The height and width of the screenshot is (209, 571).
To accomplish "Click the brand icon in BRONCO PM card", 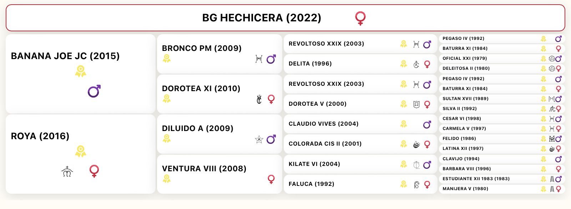I will click(259, 59).
